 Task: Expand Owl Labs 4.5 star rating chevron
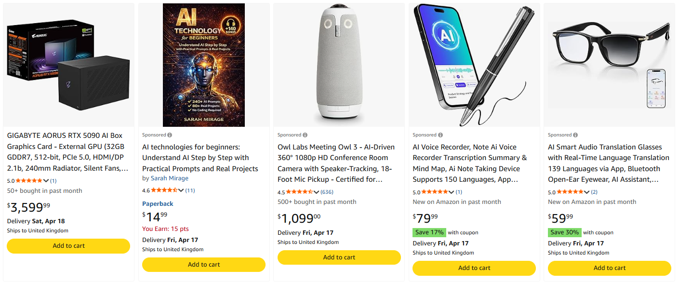tap(317, 192)
